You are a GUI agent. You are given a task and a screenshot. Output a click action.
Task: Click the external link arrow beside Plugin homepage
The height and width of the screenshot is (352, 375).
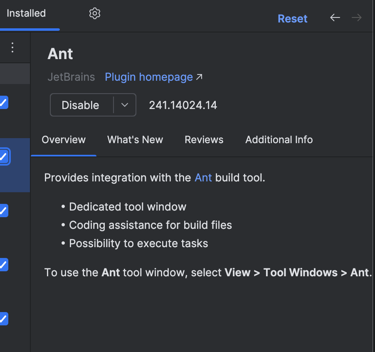(199, 77)
